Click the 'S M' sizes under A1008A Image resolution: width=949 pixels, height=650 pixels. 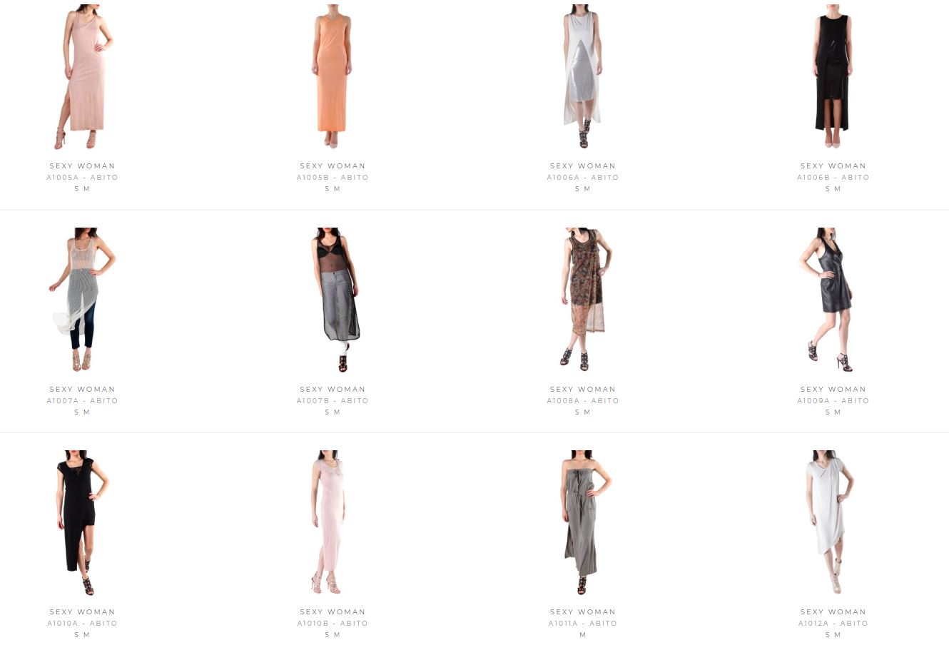click(583, 412)
